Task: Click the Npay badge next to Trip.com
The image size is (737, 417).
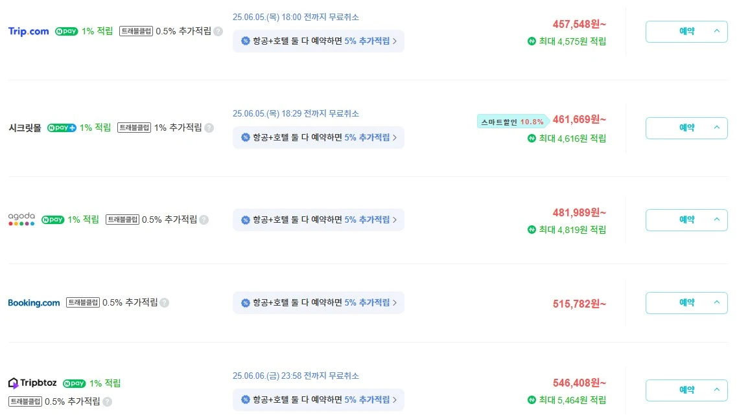Action: 66,31
